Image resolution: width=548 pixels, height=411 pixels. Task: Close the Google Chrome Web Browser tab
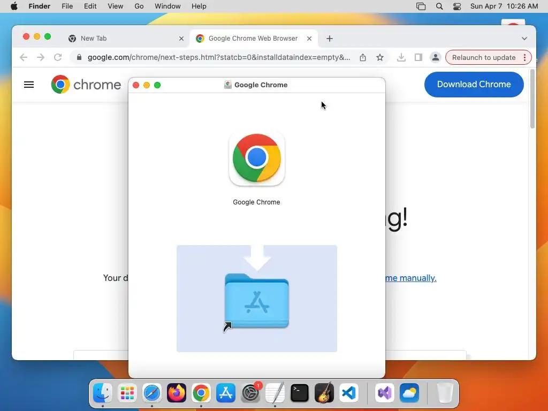(309, 39)
